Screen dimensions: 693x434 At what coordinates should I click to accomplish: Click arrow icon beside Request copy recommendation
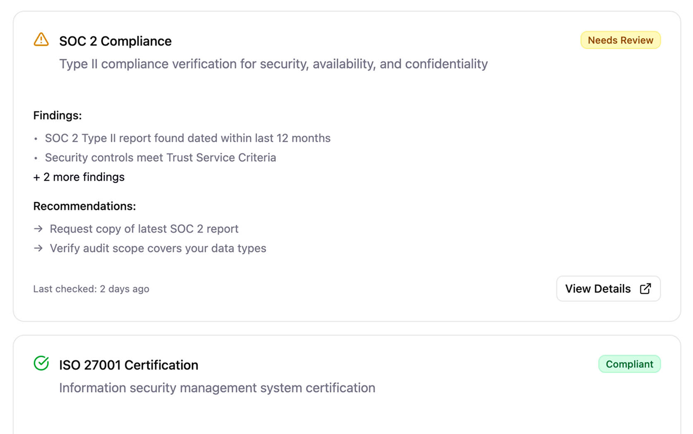(x=38, y=229)
